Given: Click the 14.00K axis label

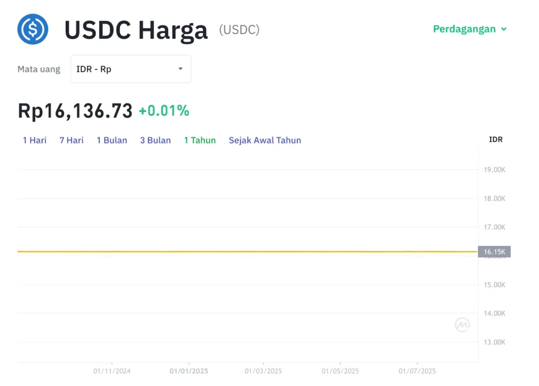Looking at the screenshot, I should pos(494,313).
